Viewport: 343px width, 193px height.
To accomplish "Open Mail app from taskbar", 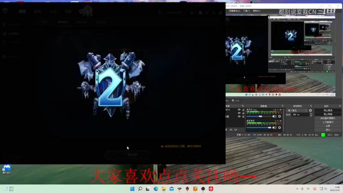I will 171,189.
